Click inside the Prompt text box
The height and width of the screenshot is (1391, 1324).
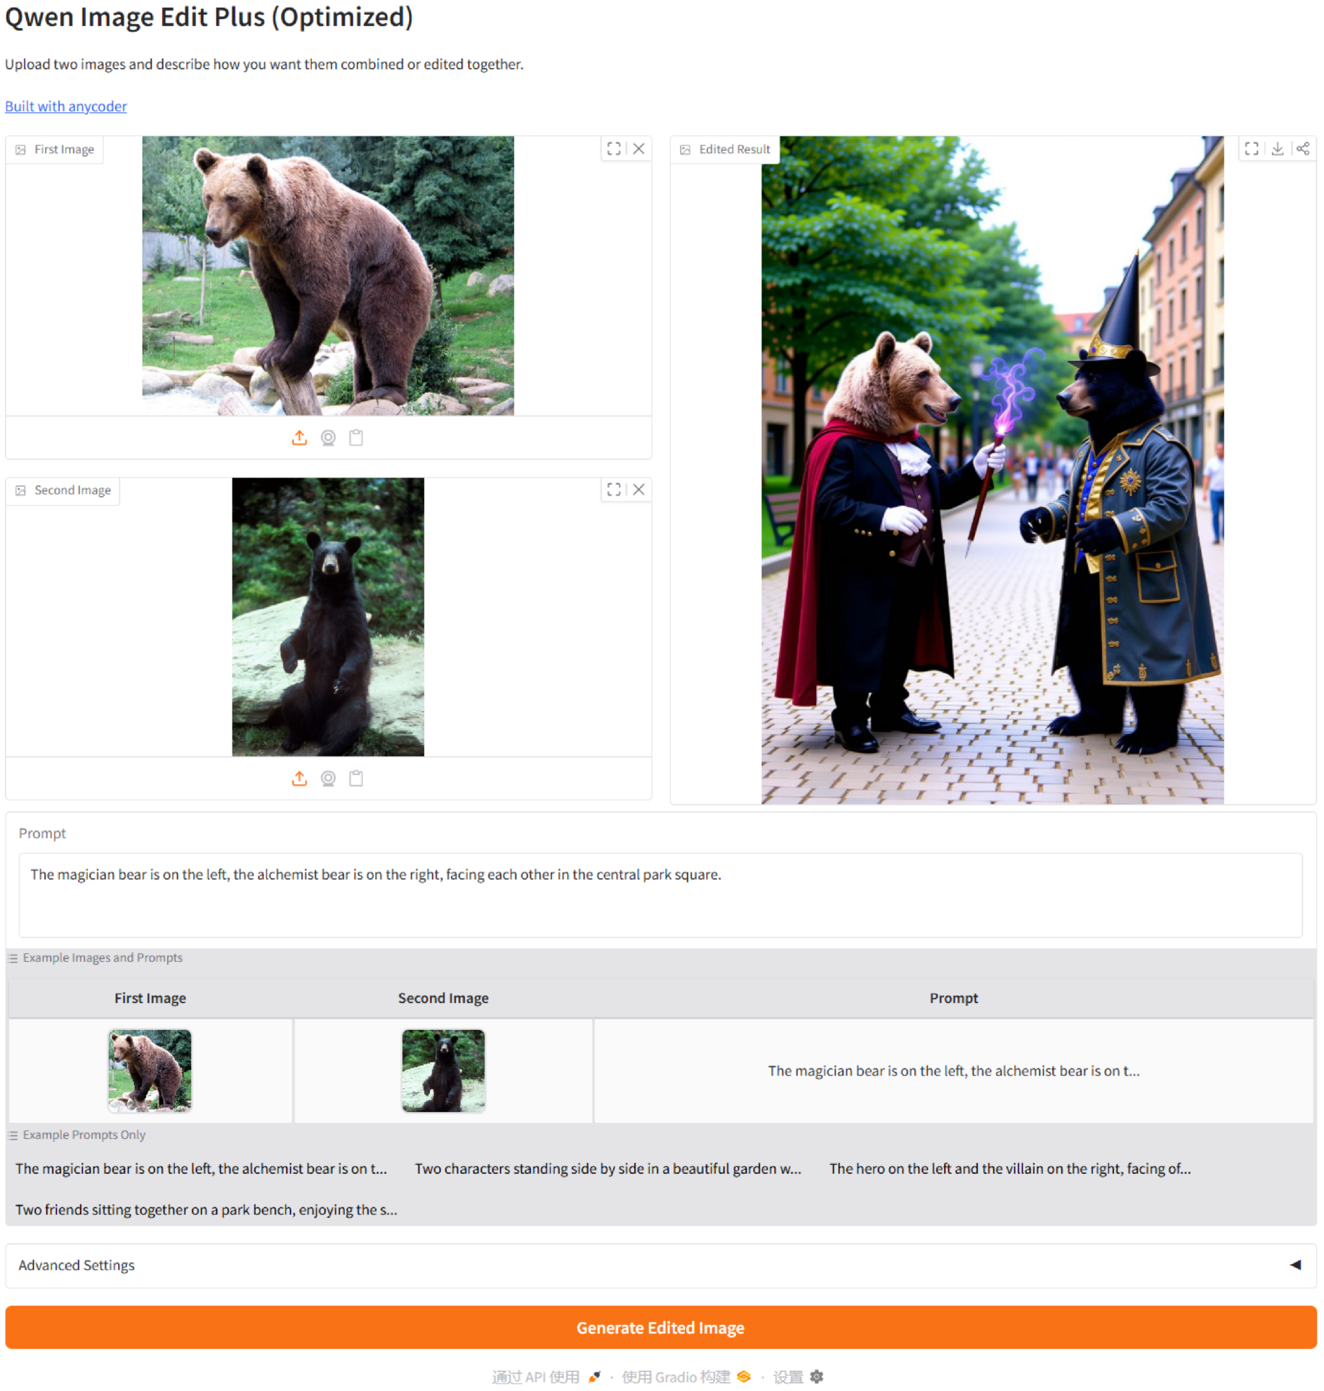pyautogui.click(x=660, y=895)
